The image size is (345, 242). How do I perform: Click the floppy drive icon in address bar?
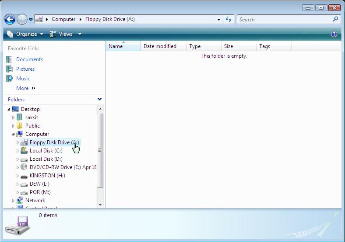(39, 19)
